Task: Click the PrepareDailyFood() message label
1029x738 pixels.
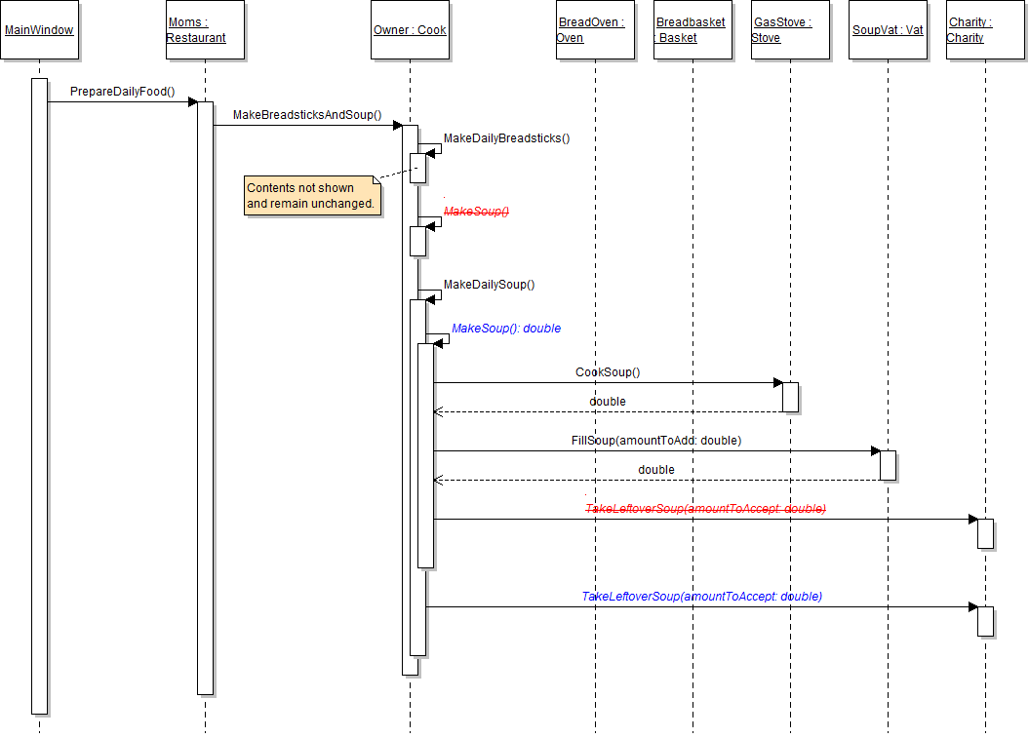Action: pos(122,92)
